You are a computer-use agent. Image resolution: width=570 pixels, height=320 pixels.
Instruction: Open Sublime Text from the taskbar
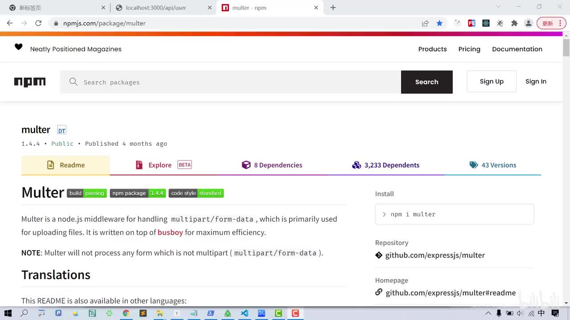click(x=143, y=313)
